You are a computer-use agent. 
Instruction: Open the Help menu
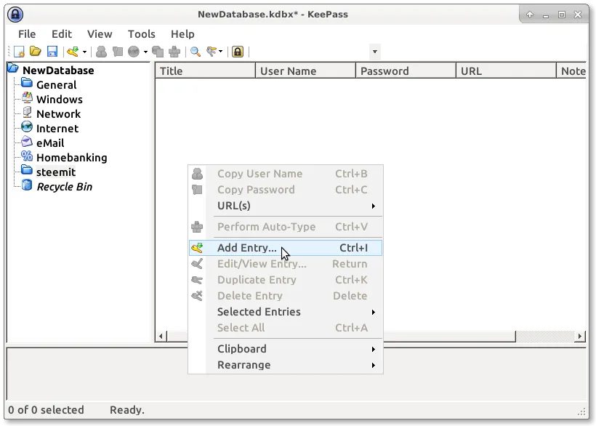pyautogui.click(x=182, y=34)
